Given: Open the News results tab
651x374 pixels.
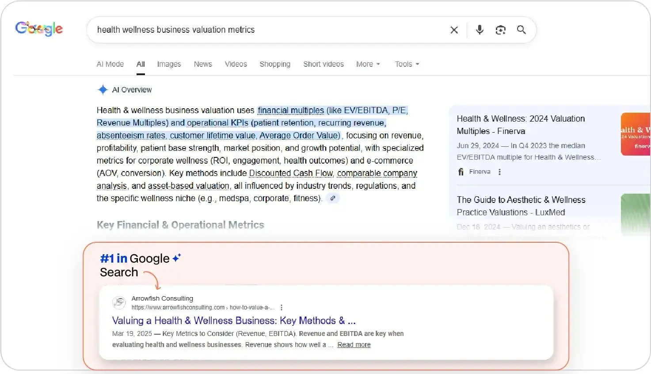Looking at the screenshot, I should coord(202,64).
